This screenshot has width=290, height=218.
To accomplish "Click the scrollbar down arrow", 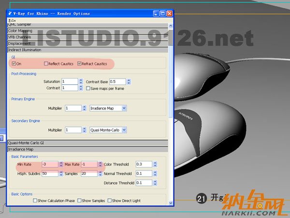I will [x=171, y=203].
